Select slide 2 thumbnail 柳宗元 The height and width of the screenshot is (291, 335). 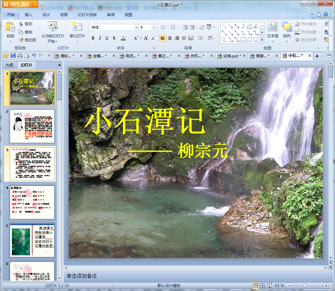tap(32, 126)
